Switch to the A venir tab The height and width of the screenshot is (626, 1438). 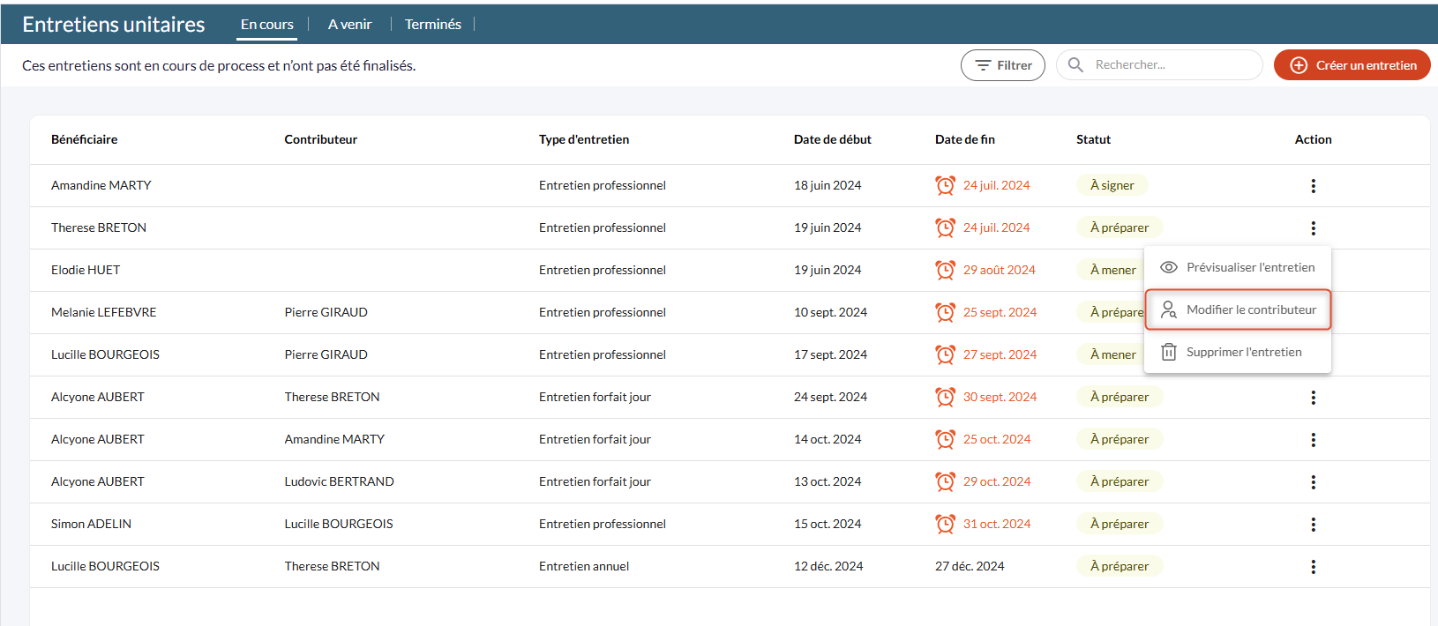(x=349, y=25)
